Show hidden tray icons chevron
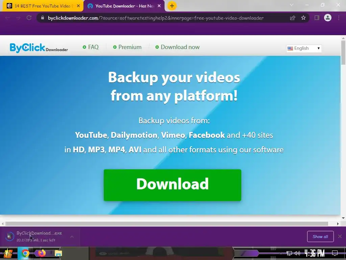 281,253
